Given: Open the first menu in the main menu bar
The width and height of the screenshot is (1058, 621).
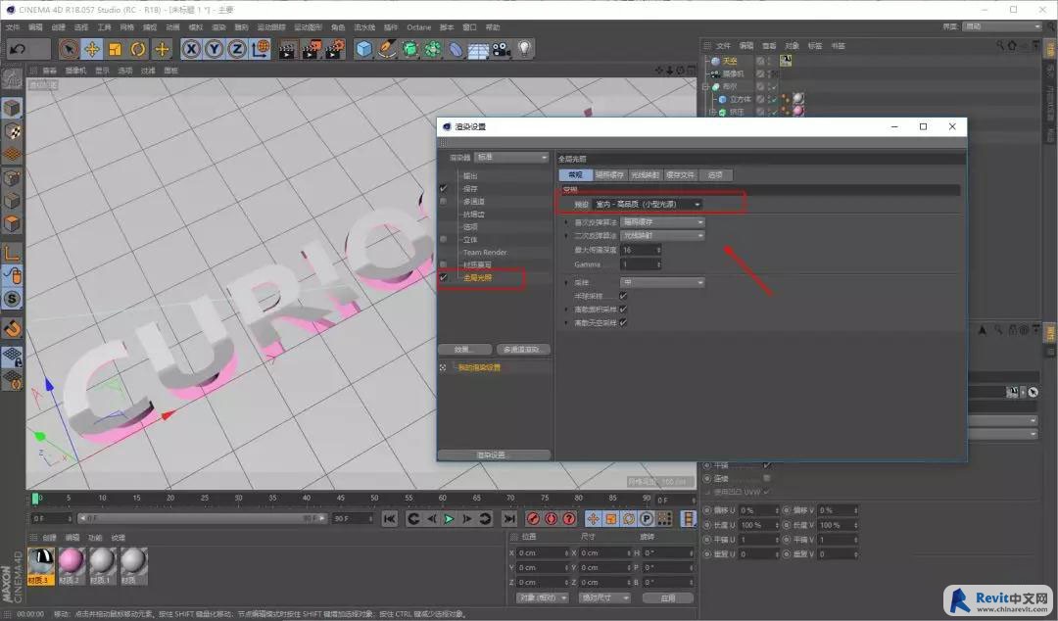Looking at the screenshot, I should point(13,27).
